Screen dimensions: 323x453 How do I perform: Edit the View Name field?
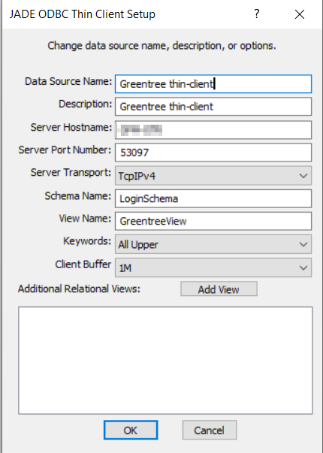click(x=213, y=221)
